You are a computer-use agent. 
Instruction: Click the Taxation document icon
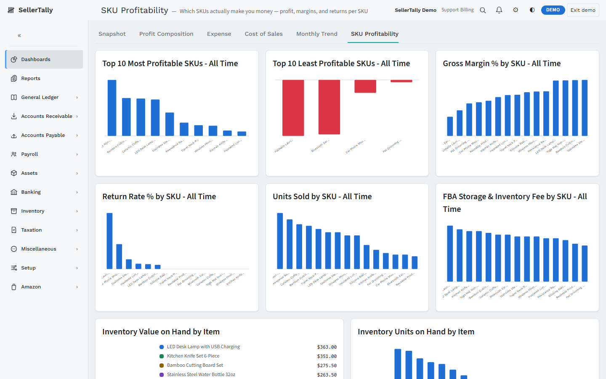tap(14, 230)
